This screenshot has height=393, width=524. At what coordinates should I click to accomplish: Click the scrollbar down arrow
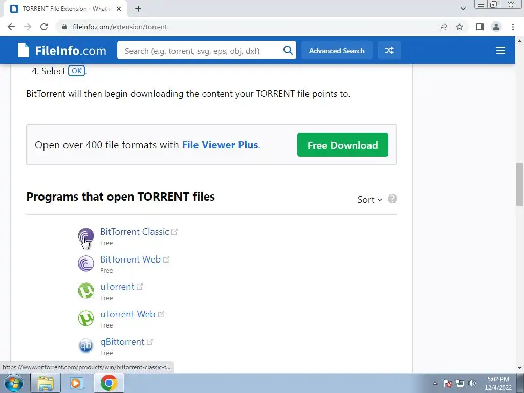519,368
